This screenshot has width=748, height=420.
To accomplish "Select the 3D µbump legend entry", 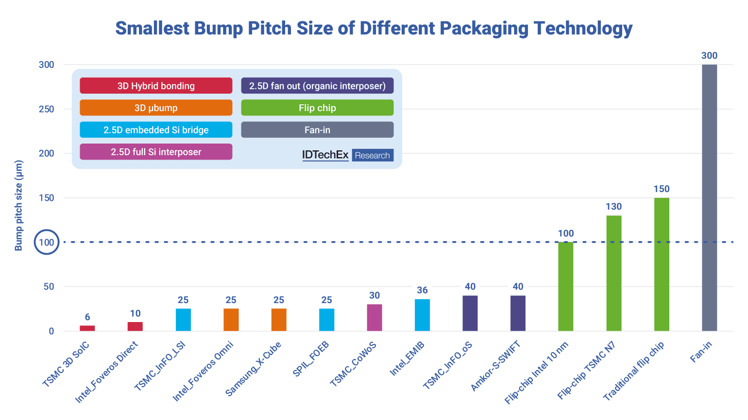I will pyautogui.click(x=156, y=108).
